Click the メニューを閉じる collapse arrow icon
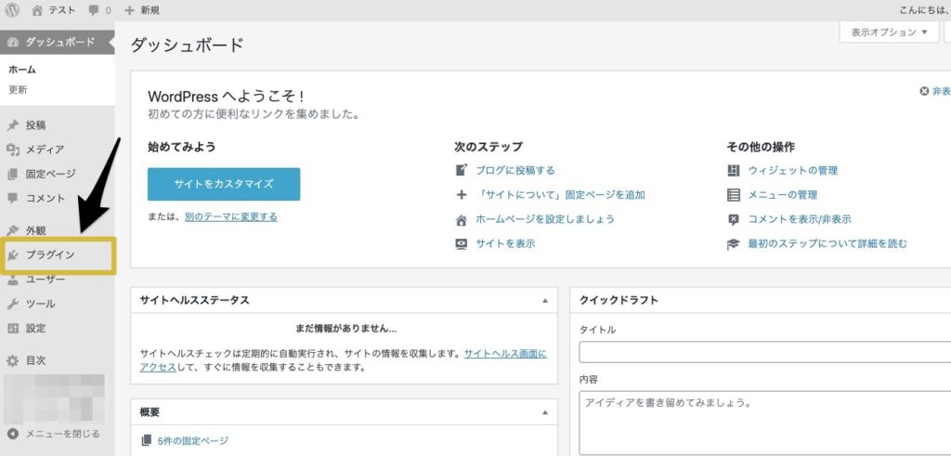The width and height of the screenshot is (951, 456). click(x=13, y=434)
